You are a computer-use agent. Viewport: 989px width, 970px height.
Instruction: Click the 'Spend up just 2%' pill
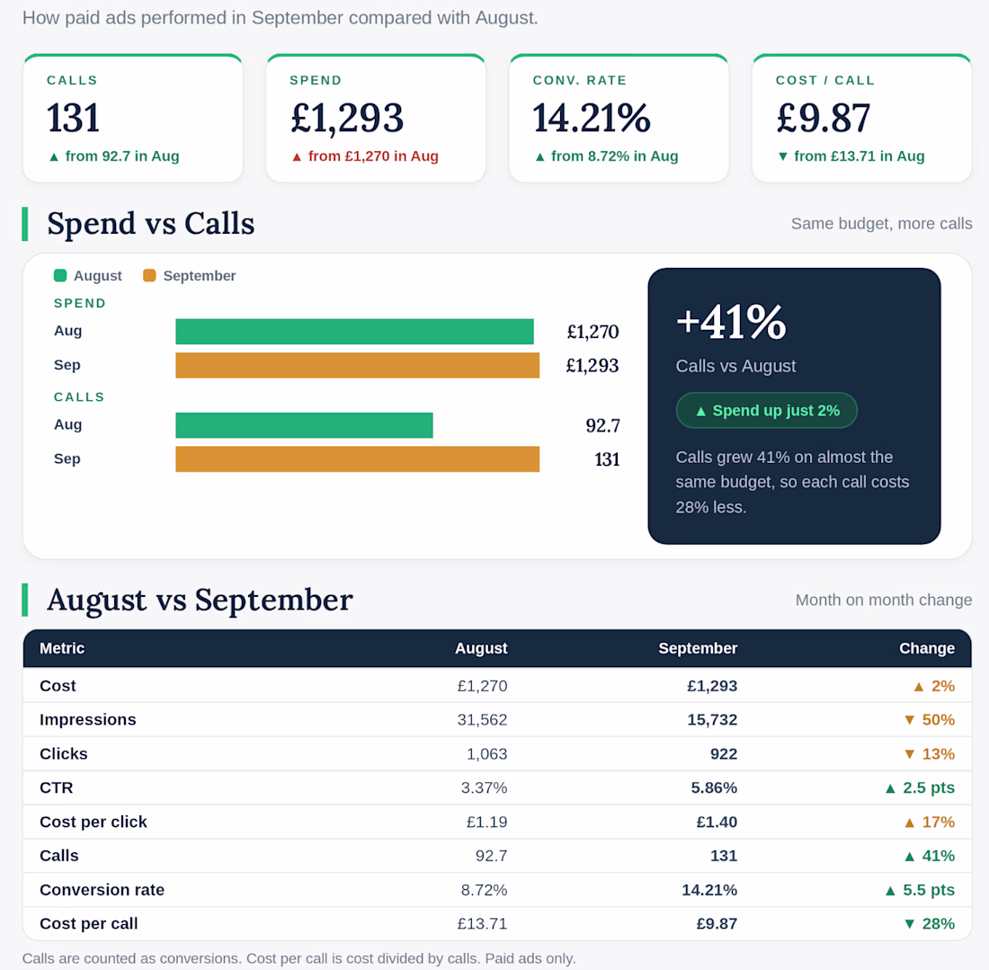click(x=766, y=411)
